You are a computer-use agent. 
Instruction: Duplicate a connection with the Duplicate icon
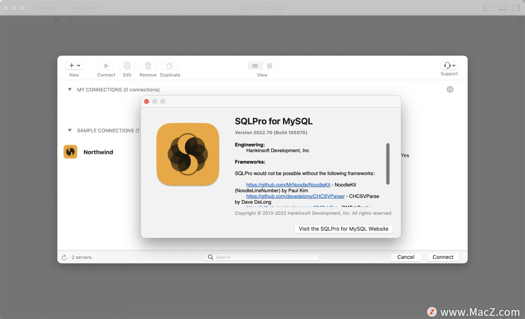click(170, 66)
